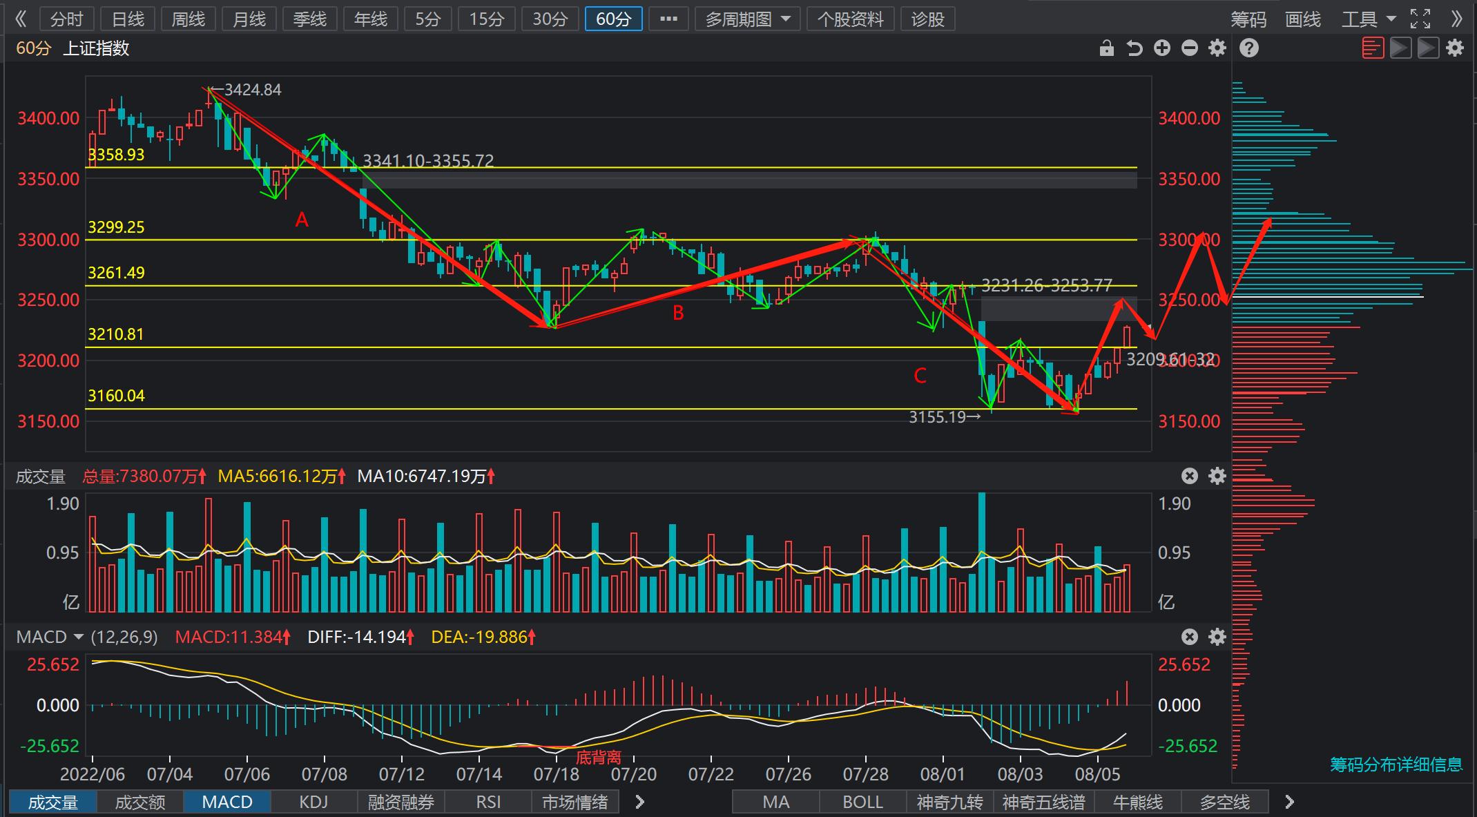Select 15分 period

pyautogui.click(x=487, y=19)
